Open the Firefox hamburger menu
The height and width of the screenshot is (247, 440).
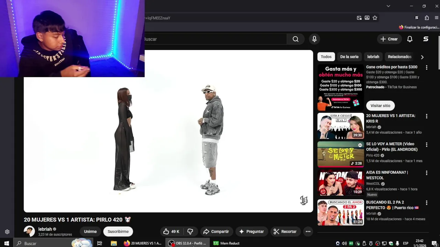437,18
